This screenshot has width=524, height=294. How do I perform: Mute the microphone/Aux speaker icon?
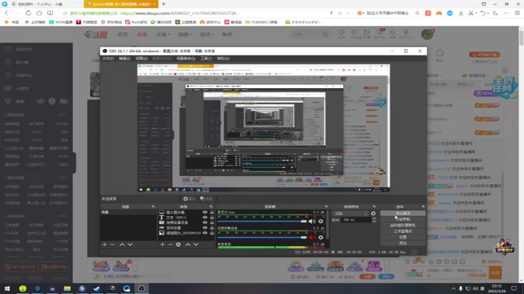coord(312,221)
